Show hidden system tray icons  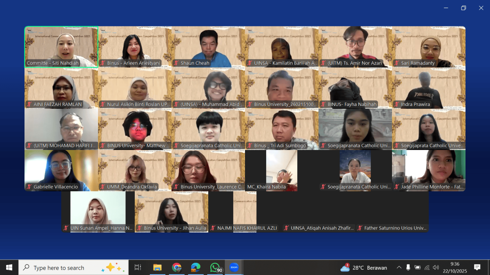[399, 268]
